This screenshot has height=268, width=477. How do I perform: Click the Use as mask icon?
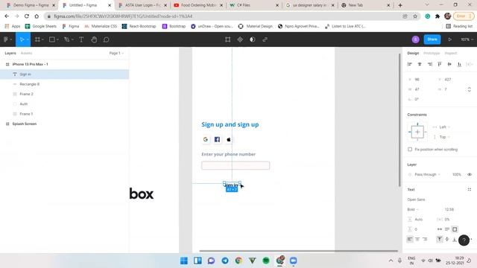[x=252, y=39]
